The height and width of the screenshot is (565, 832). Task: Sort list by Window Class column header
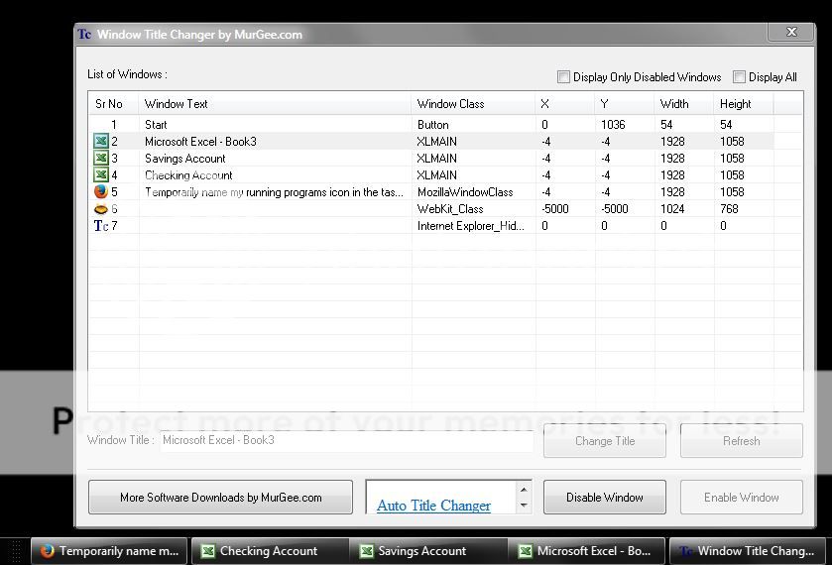point(473,104)
